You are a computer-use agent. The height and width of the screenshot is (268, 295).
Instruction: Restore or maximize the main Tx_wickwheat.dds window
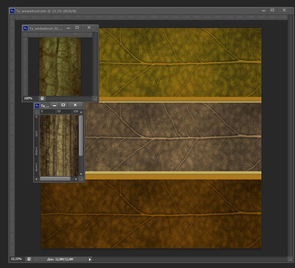tap(272, 10)
